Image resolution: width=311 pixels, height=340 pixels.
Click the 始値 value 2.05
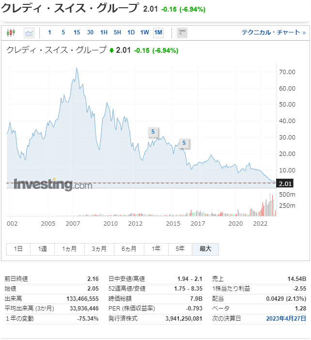[93, 289]
